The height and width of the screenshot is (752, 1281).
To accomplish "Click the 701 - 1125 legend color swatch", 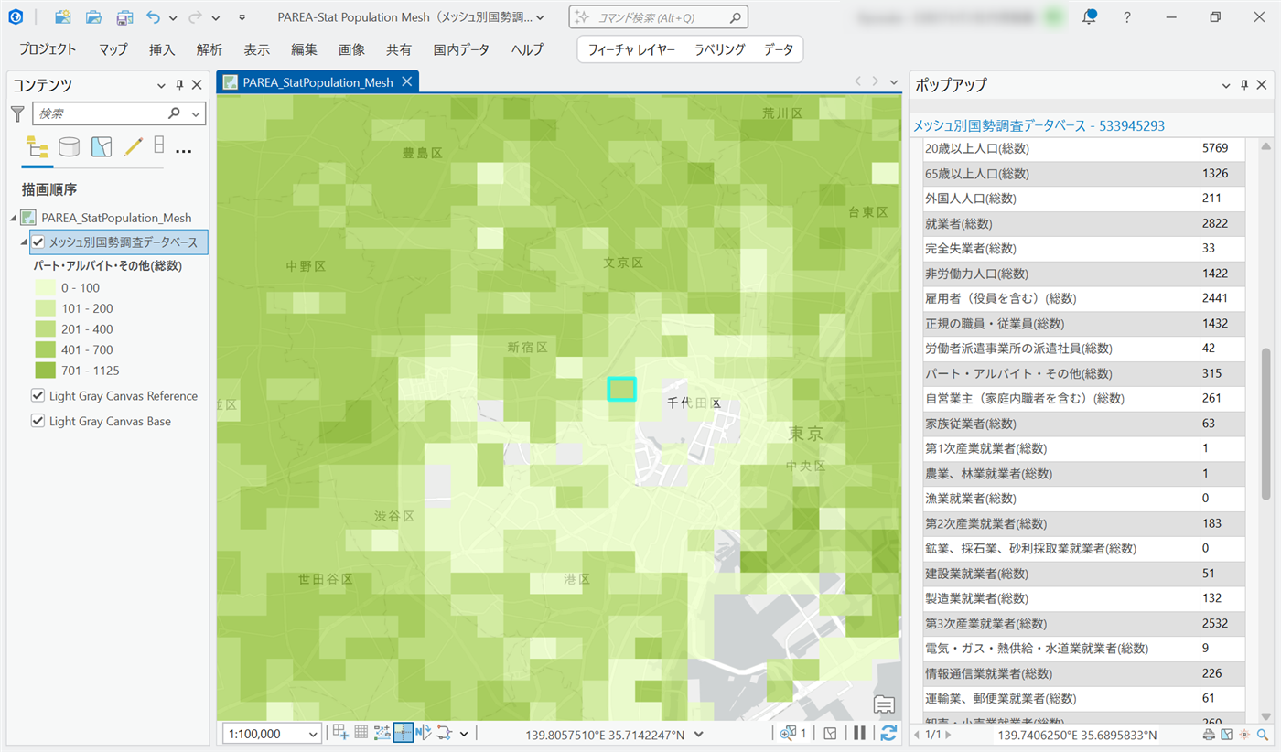I will [44, 371].
